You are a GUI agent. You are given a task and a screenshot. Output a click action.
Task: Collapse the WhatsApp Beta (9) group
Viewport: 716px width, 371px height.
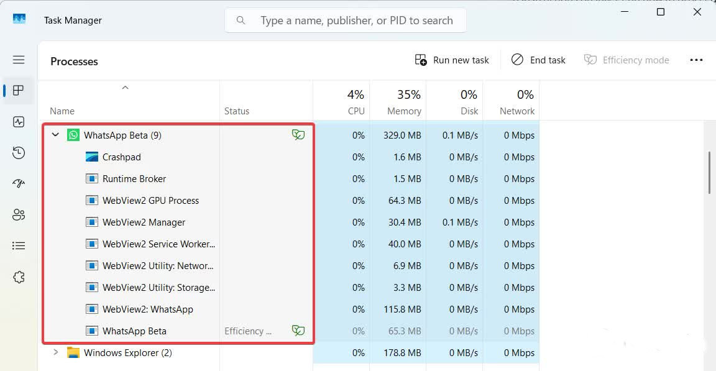(x=55, y=135)
